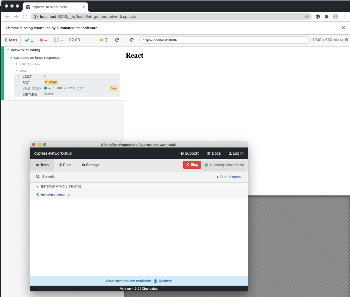Click the pending tests counter
This screenshot has height=297, width=350.
click(x=59, y=40)
